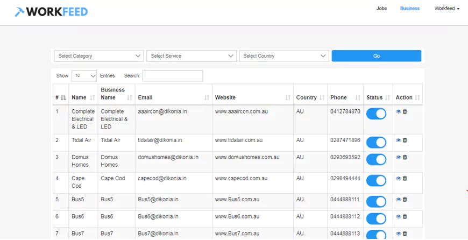
Task: Click trash icon for Domus Homes
Action: pyautogui.click(x=405, y=157)
